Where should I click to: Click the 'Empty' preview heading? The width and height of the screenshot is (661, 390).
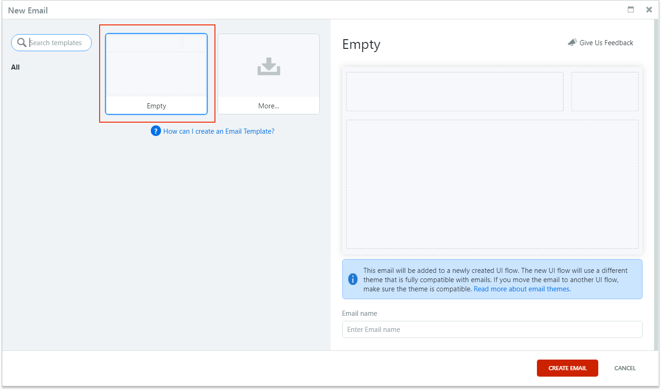[x=361, y=45]
